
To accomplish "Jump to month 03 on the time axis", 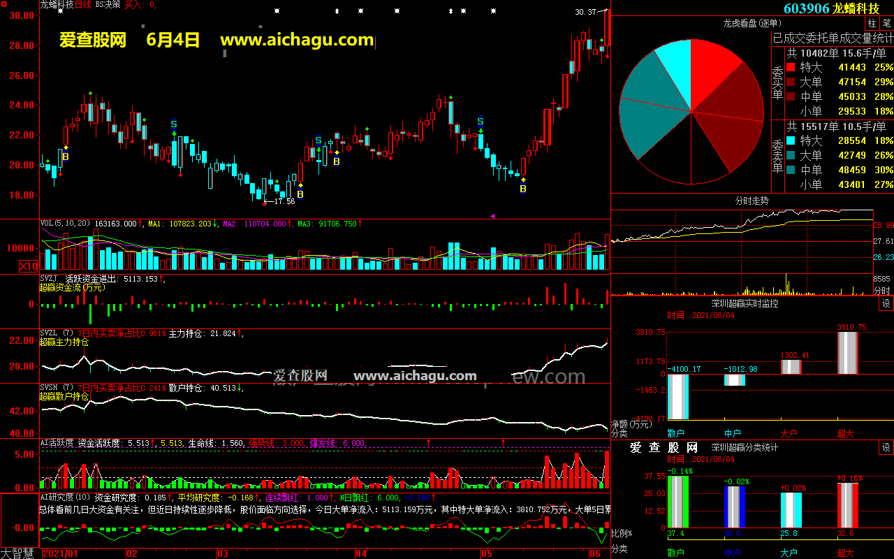I will pos(223,553).
